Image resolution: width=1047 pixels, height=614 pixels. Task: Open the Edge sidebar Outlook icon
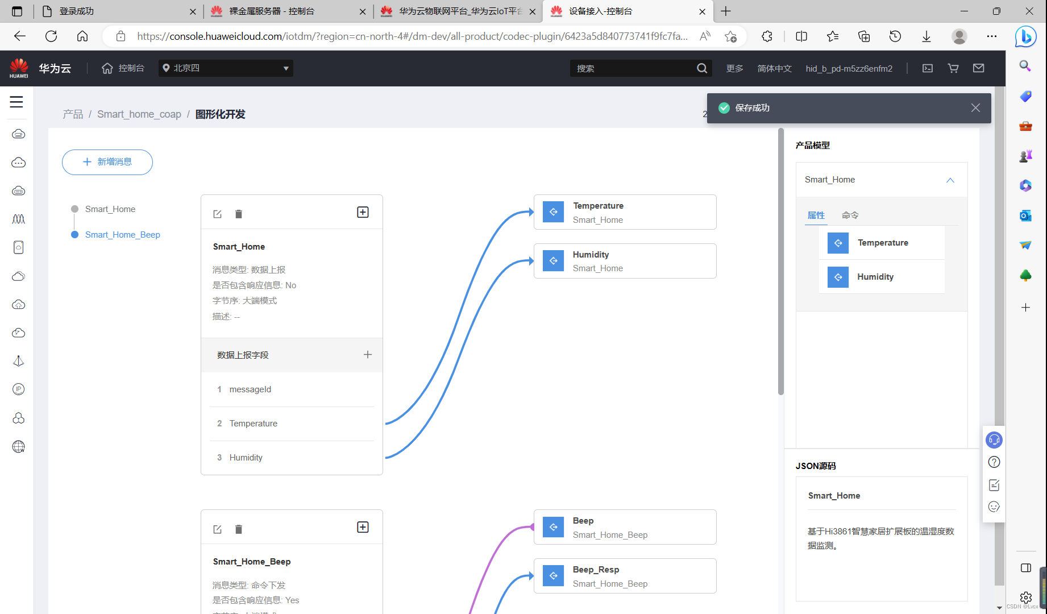point(1025,215)
